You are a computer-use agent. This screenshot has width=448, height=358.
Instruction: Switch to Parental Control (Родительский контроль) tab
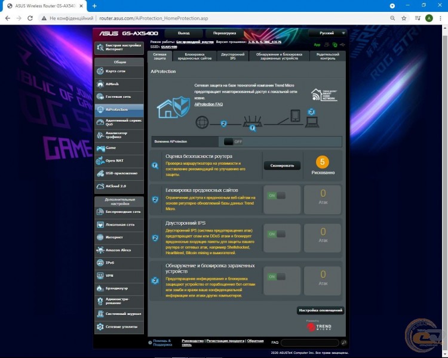point(328,56)
